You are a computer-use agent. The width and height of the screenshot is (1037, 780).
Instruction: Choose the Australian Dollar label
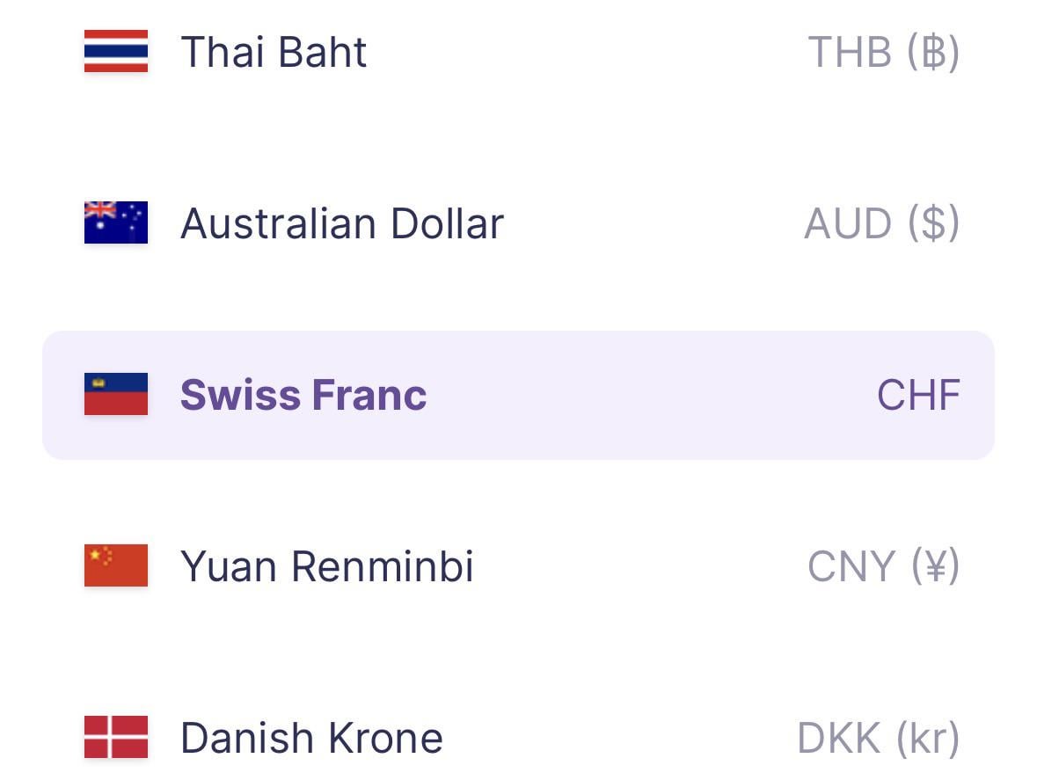click(341, 223)
